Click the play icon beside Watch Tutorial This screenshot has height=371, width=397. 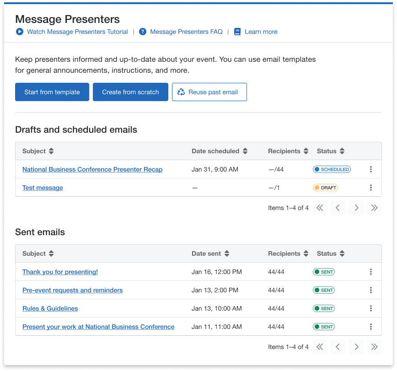pos(19,32)
